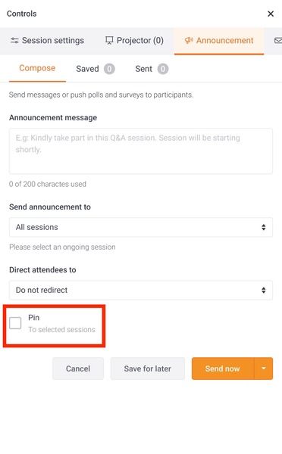Switch to Projector (0) tab
This screenshot has height=454, width=282.
tap(134, 41)
